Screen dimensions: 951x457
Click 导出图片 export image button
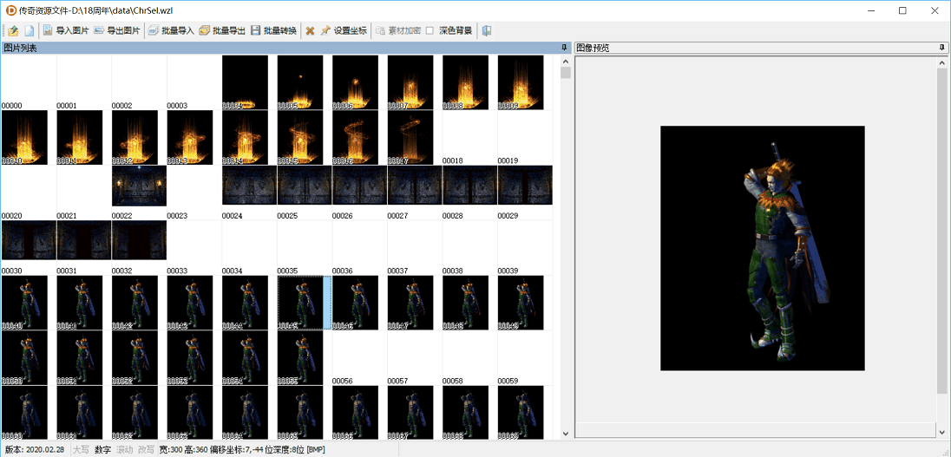click(116, 30)
